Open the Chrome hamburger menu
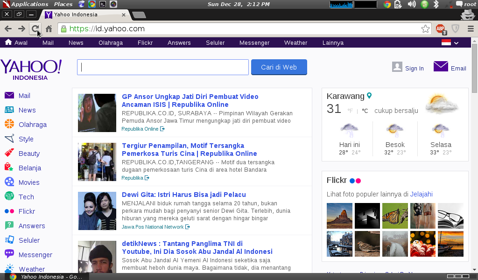The image size is (478, 280). click(x=471, y=28)
